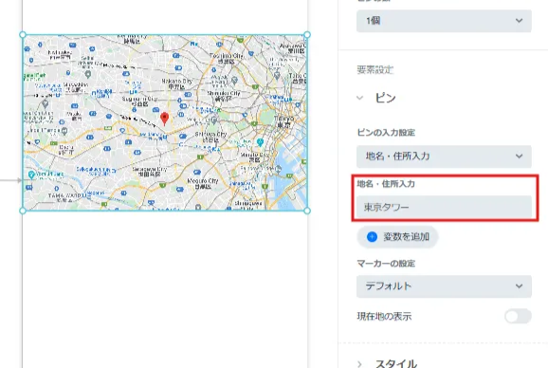Click the top-right selection handle of the map
Image resolution: width=548 pixels, height=368 pixels.
307,34
